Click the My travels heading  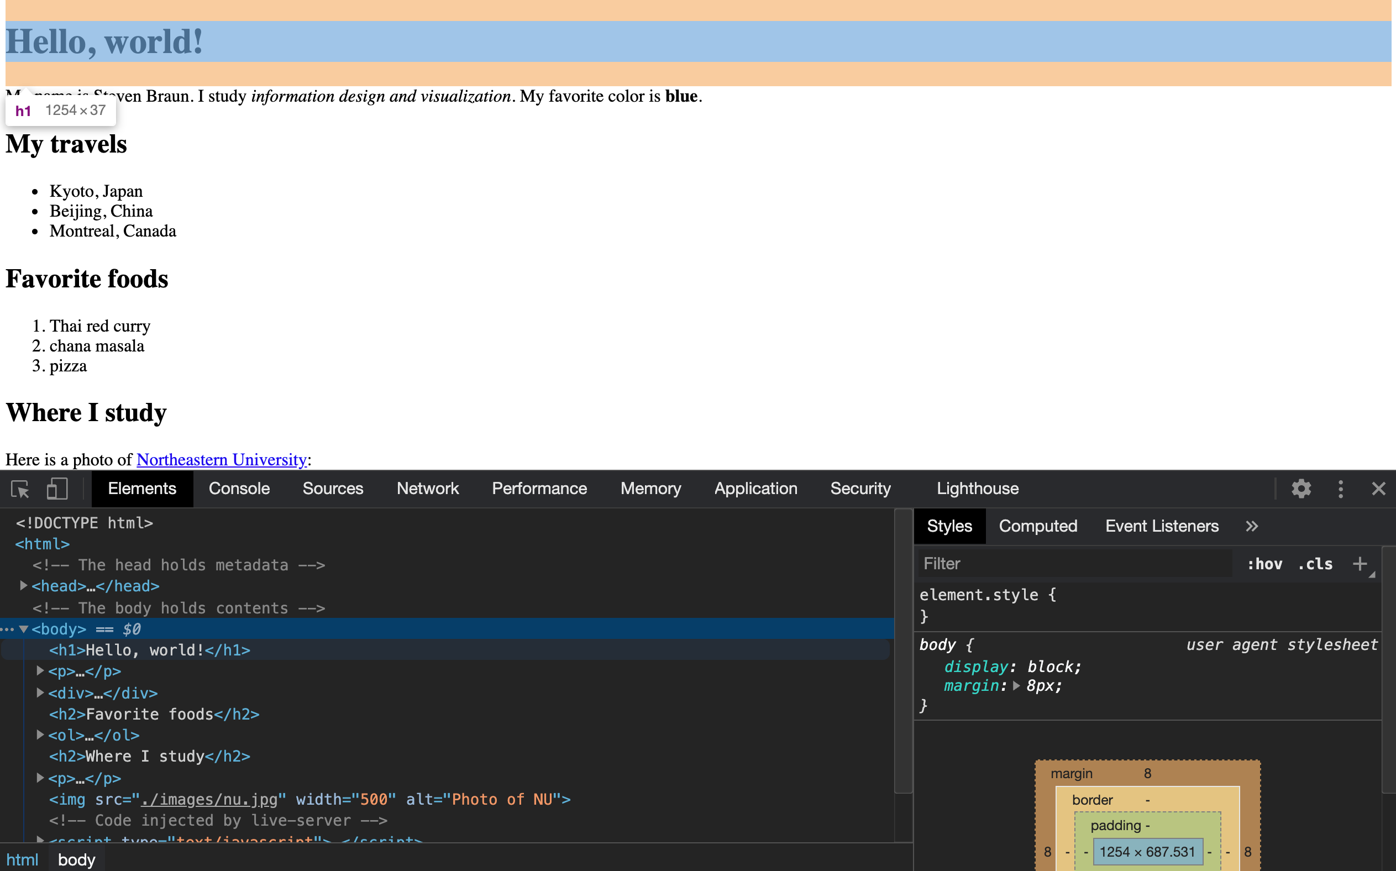[66, 144]
